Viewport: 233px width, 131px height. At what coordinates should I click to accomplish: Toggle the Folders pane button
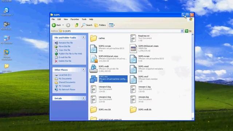coord(100,25)
